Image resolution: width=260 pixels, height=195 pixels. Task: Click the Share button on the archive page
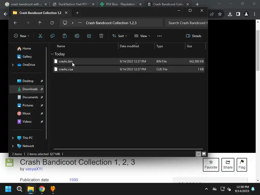point(228,165)
